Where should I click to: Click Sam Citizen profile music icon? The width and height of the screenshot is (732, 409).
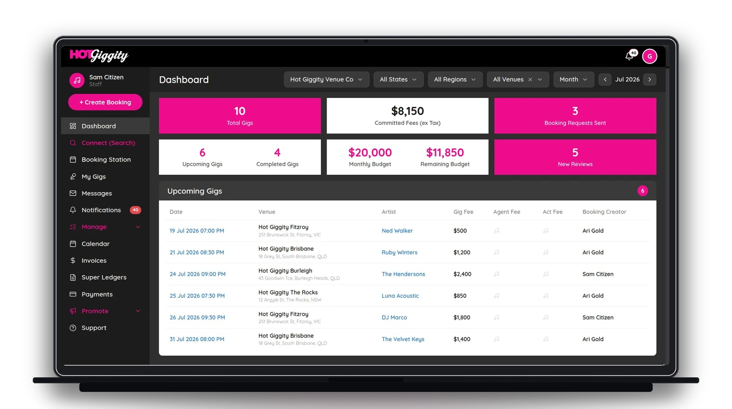click(77, 81)
